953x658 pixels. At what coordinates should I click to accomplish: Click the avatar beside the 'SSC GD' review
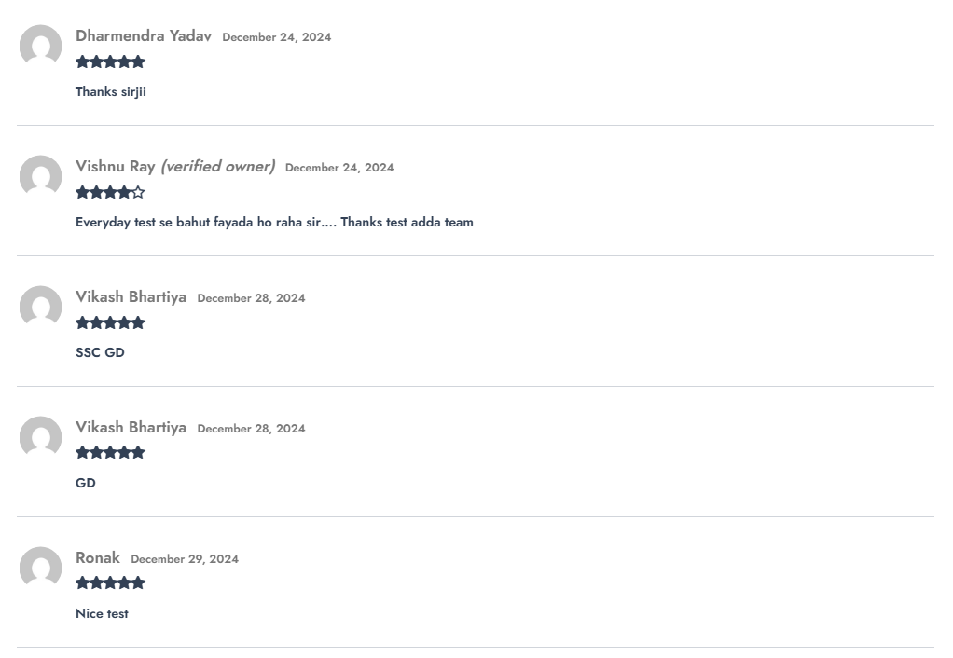pos(41,307)
